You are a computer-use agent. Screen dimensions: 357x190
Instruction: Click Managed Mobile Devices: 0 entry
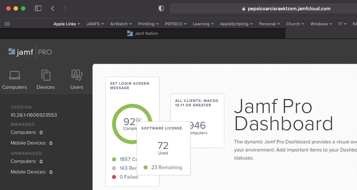pos(32,143)
